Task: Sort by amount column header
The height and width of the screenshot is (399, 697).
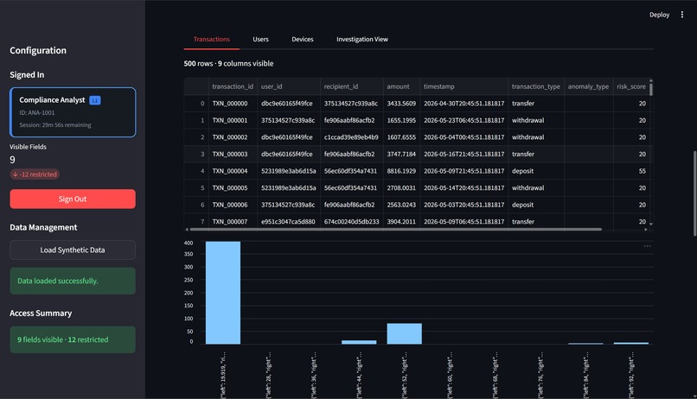Action: pyautogui.click(x=401, y=86)
